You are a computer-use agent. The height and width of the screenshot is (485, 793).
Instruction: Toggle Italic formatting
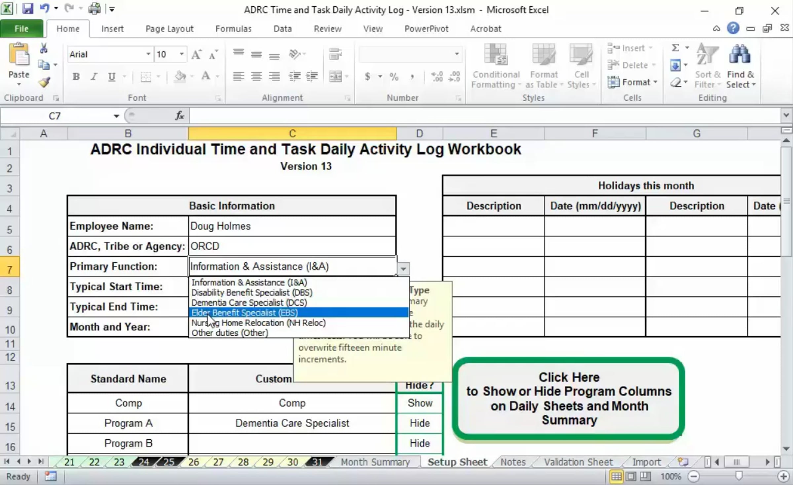(x=94, y=77)
